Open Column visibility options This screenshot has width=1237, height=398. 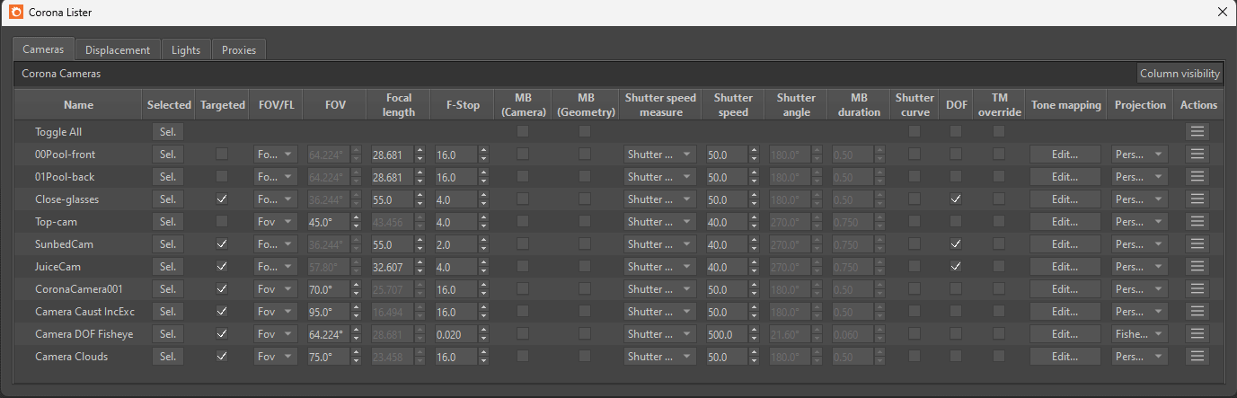pyautogui.click(x=1180, y=74)
